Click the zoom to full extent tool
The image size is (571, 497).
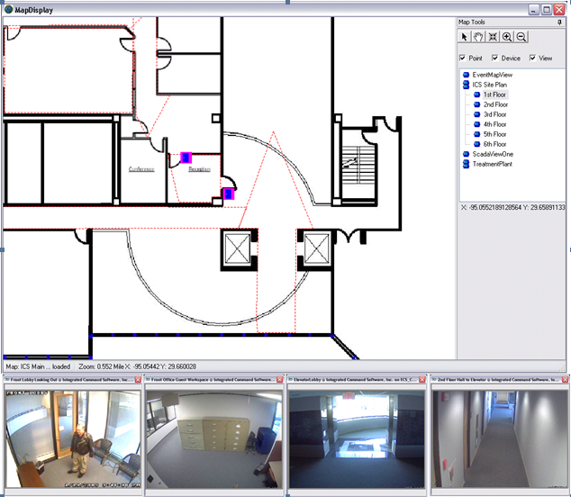pyautogui.click(x=493, y=37)
